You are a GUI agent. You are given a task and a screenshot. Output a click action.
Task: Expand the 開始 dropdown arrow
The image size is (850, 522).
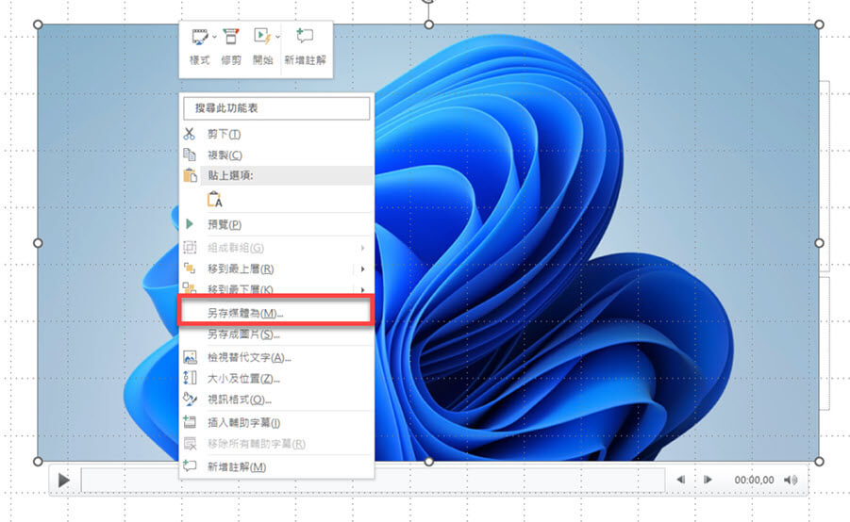(x=277, y=37)
